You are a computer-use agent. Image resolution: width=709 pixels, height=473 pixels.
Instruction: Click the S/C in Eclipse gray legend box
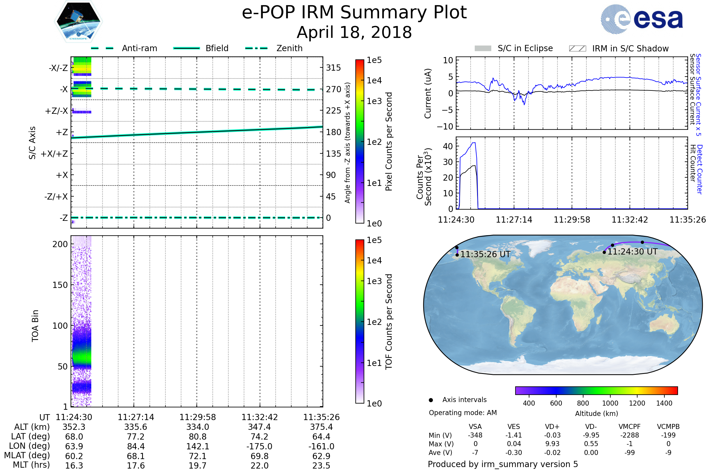(483, 48)
